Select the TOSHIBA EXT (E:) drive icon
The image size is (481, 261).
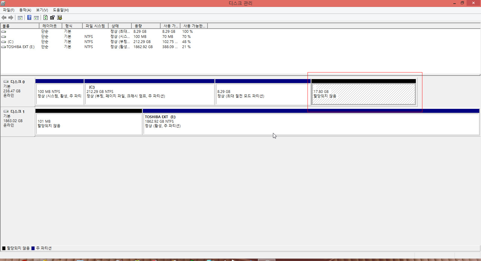(4, 47)
